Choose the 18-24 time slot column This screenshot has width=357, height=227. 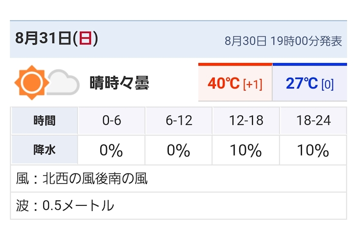pyautogui.click(x=313, y=121)
